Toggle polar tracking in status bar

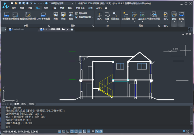[72, 131]
